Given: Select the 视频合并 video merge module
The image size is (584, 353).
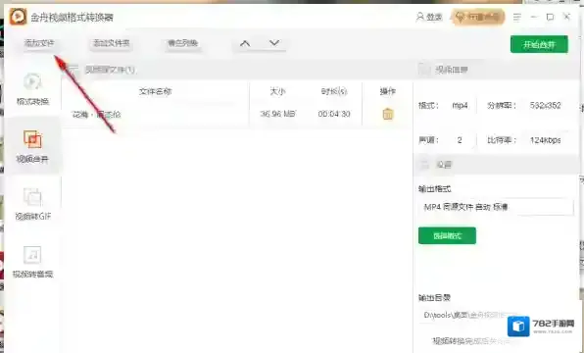Looking at the screenshot, I should tap(32, 146).
